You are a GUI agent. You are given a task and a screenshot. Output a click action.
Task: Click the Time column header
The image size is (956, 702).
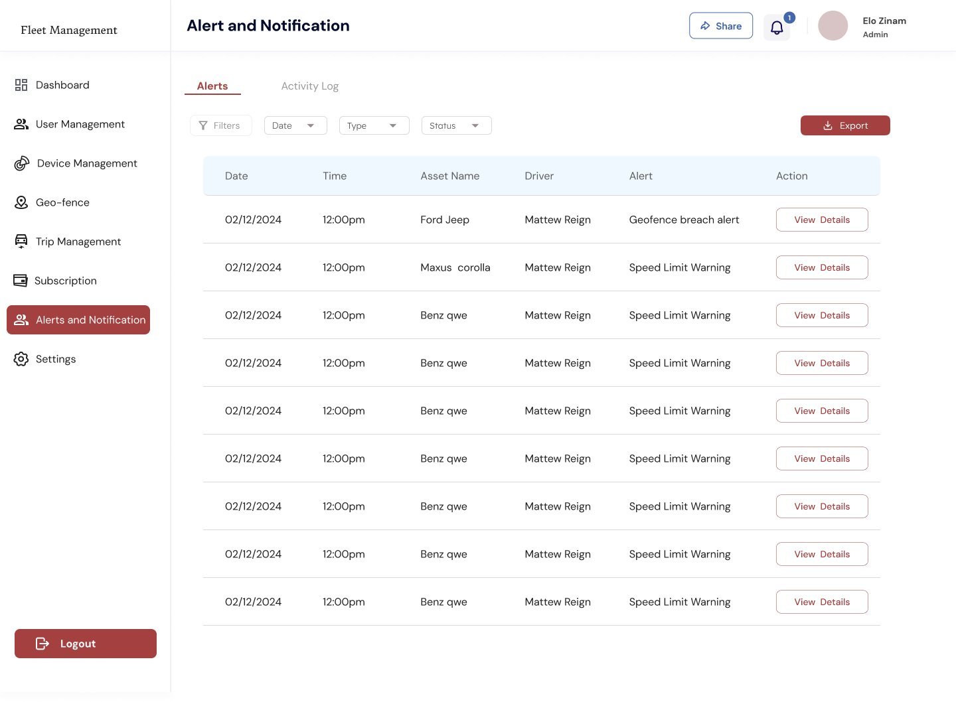point(335,176)
